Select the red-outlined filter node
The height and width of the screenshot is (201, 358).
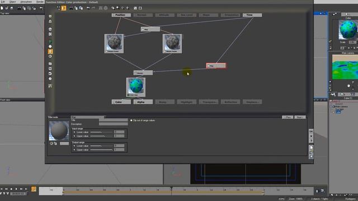tap(216, 66)
